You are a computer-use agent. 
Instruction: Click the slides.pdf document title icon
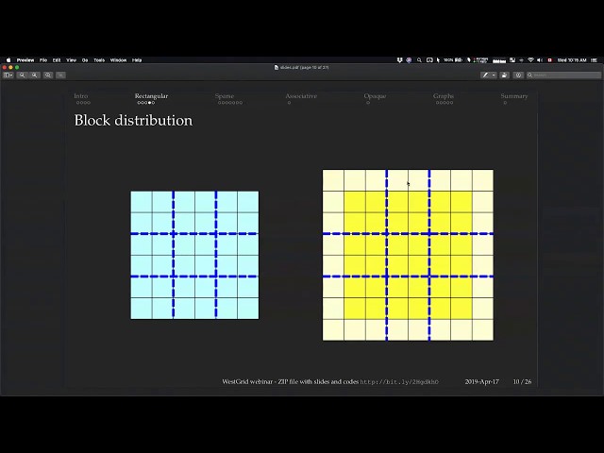tap(277, 67)
